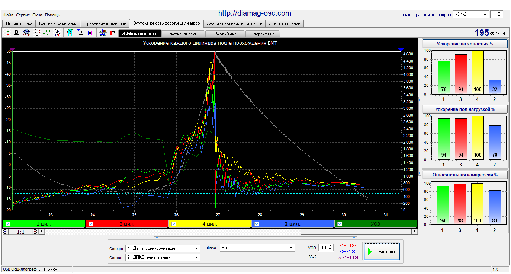Click the marker 1234 cylinder order icon
The height and width of the screenshot is (274, 511).
[80, 33]
